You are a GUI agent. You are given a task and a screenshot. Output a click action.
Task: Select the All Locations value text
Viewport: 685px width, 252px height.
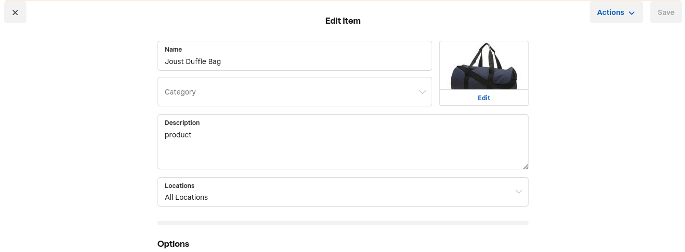(x=186, y=197)
